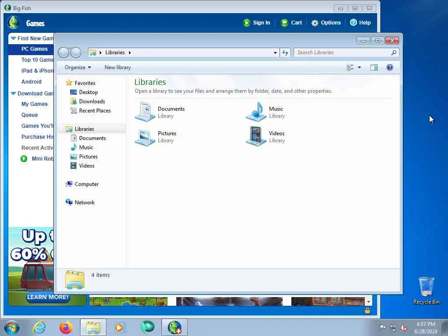
Task: Open Queue in Big Fish sidebar
Action: 29,115
